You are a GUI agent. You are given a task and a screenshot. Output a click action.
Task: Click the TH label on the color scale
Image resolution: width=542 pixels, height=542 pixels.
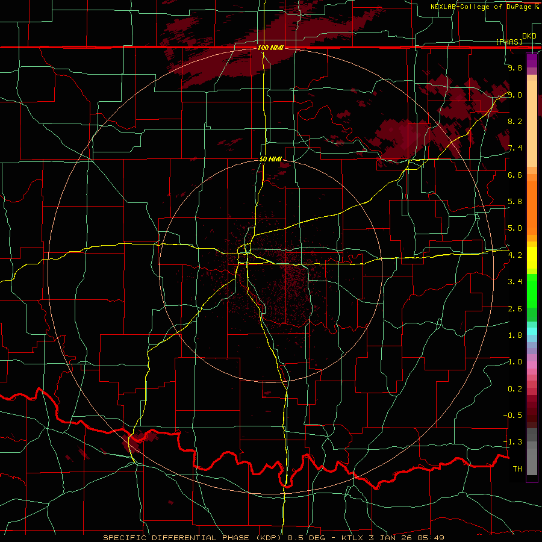(x=517, y=469)
